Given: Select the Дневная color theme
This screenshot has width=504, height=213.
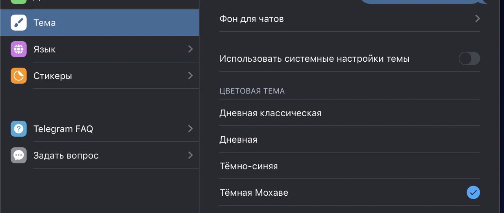Looking at the screenshot, I should (238, 140).
